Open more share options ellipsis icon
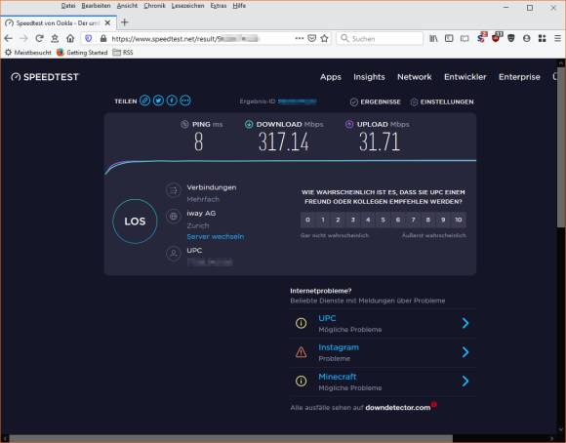The width and height of the screenshot is (566, 443). pos(185,101)
